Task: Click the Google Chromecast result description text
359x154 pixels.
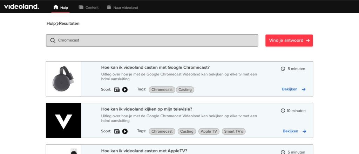Action: [x=179, y=77]
